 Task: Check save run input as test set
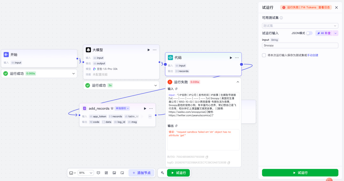point(264,55)
